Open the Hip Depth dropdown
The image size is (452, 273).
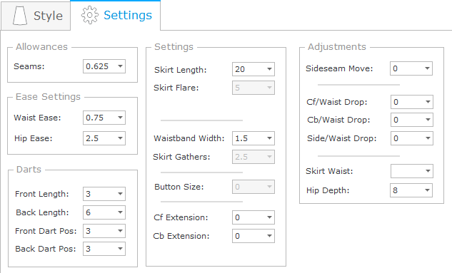click(411, 190)
